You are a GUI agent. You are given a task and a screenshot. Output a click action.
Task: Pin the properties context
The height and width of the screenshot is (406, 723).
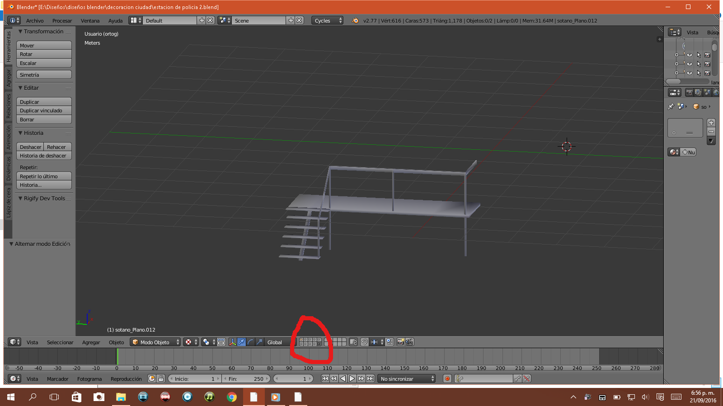(671, 106)
